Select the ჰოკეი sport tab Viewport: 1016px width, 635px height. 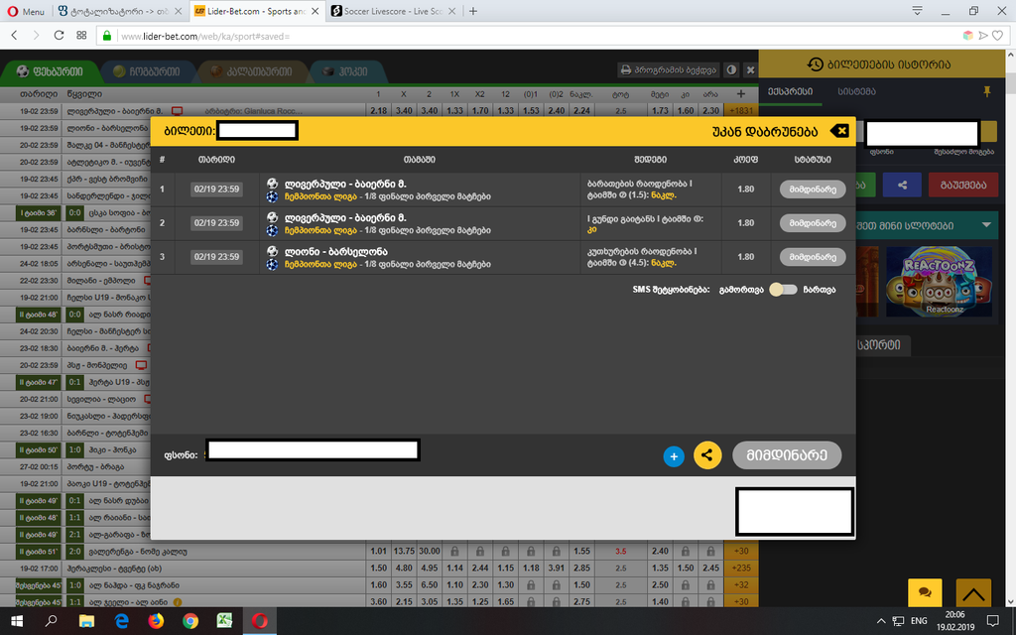346,71
